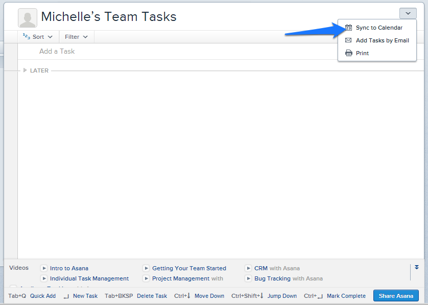Play the Bug Tracking with Asana video icon
This screenshot has width=428, height=305.
[x=248, y=278]
